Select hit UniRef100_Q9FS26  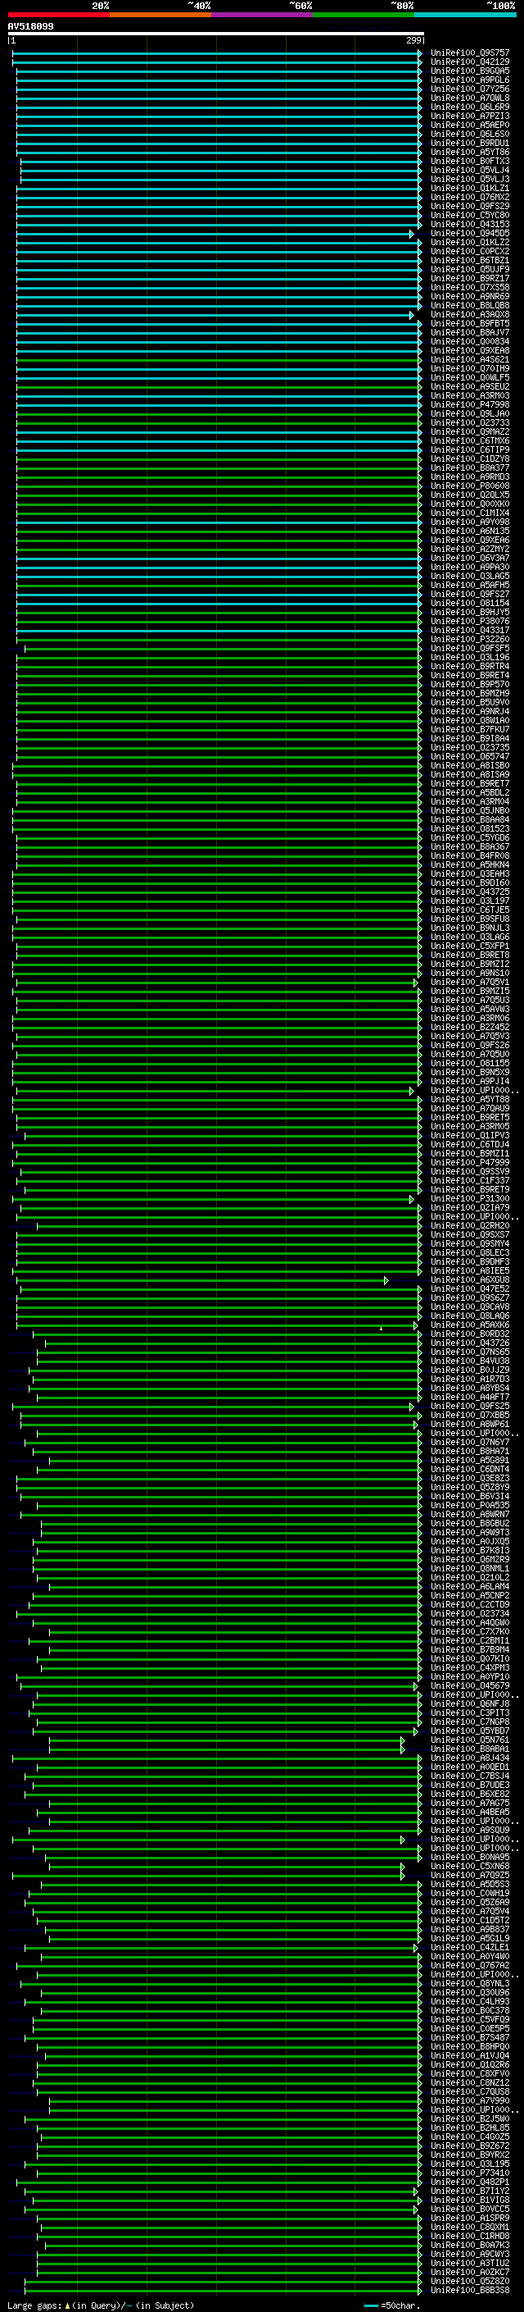[470, 1045]
